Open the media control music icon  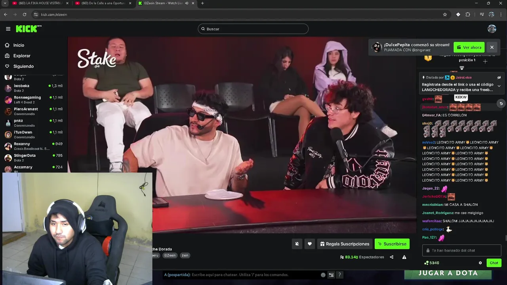click(482, 15)
